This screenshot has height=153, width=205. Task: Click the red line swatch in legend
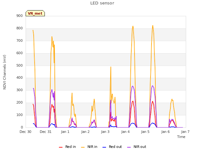click(61, 147)
